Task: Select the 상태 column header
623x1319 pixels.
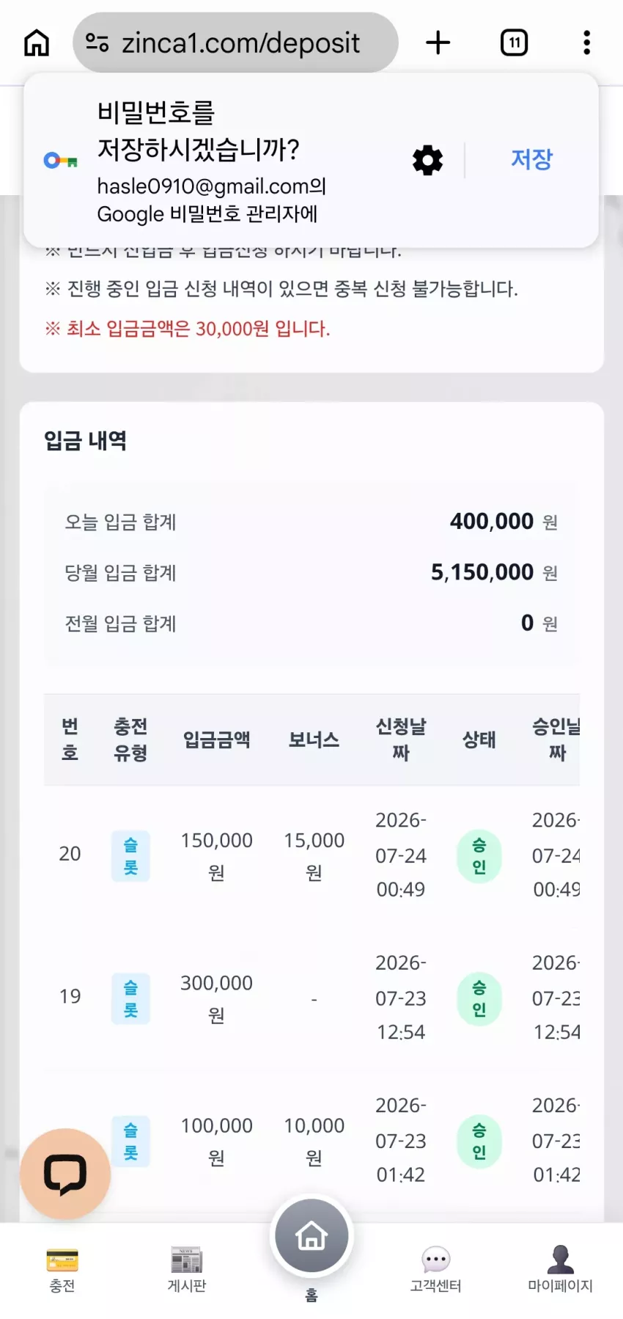Action: pyautogui.click(x=479, y=739)
